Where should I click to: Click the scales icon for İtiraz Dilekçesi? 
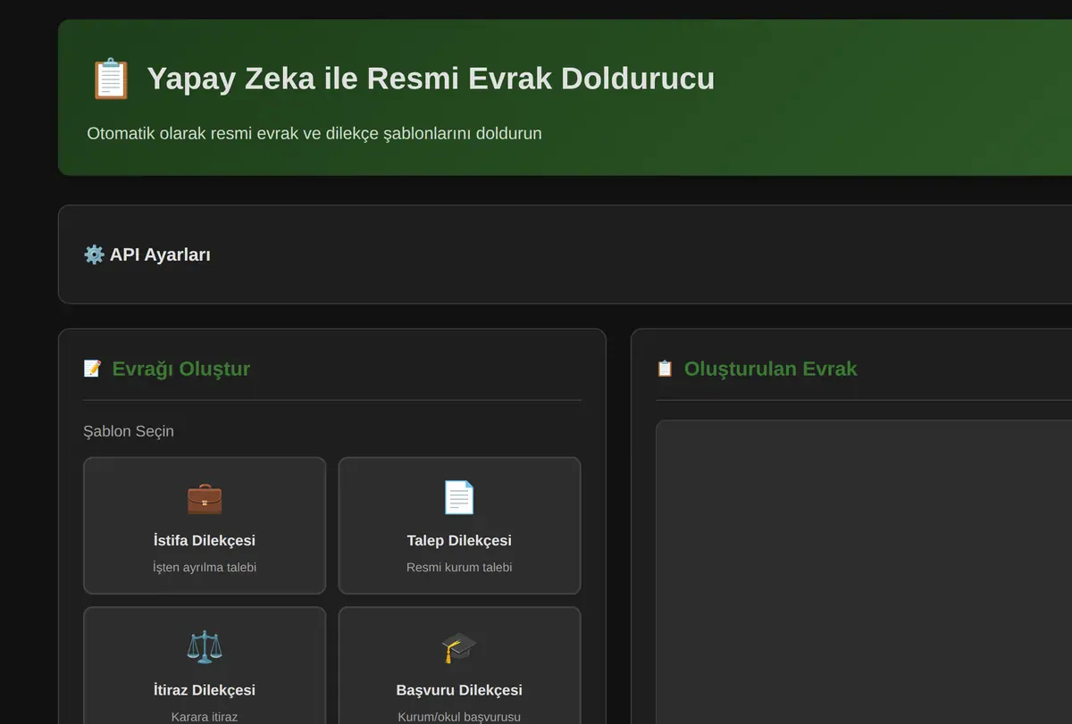(x=205, y=647)
